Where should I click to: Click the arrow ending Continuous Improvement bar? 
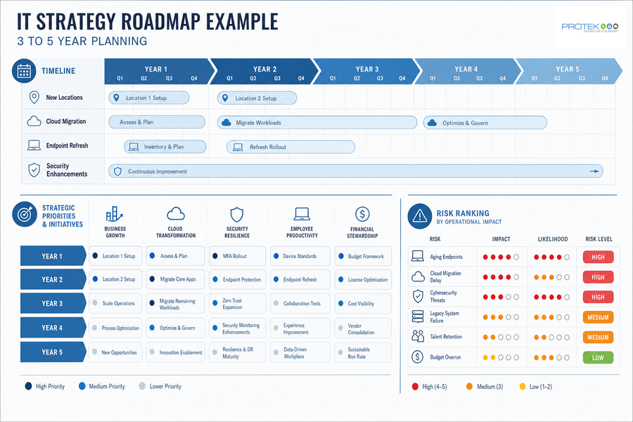tap(594, 171)
